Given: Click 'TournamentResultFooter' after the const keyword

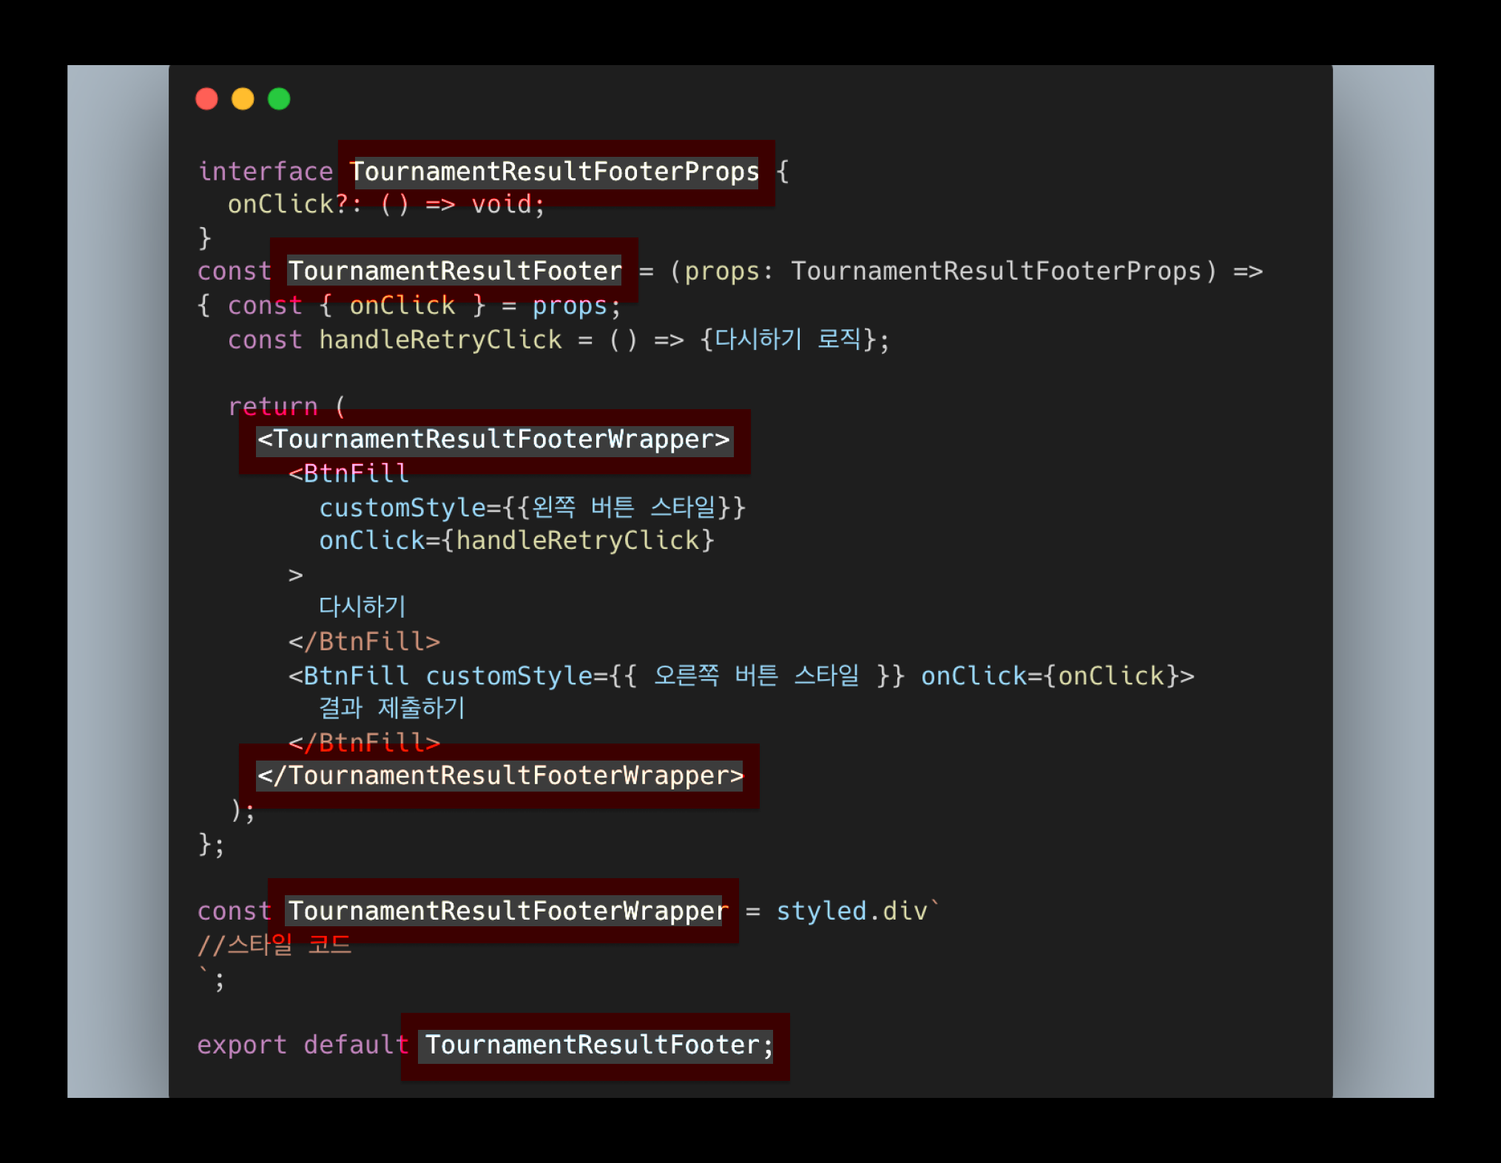Looking at the screenshot, I should click(x=454, y=271).
